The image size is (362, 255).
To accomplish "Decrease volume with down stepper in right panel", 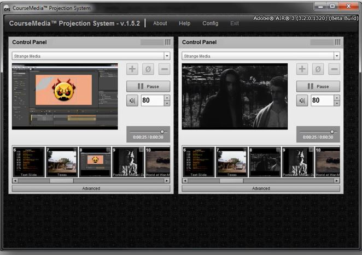I will pyautogui.click(x=337, y=104).
